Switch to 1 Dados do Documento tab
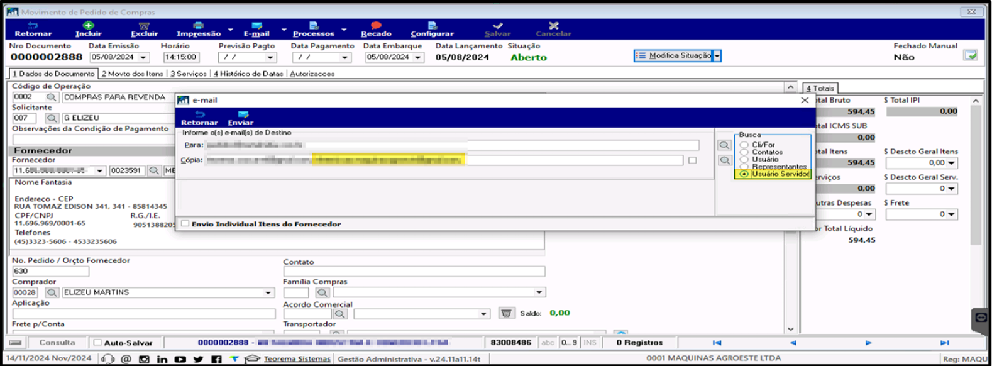992x366 pixels. [x=53, y=74]
